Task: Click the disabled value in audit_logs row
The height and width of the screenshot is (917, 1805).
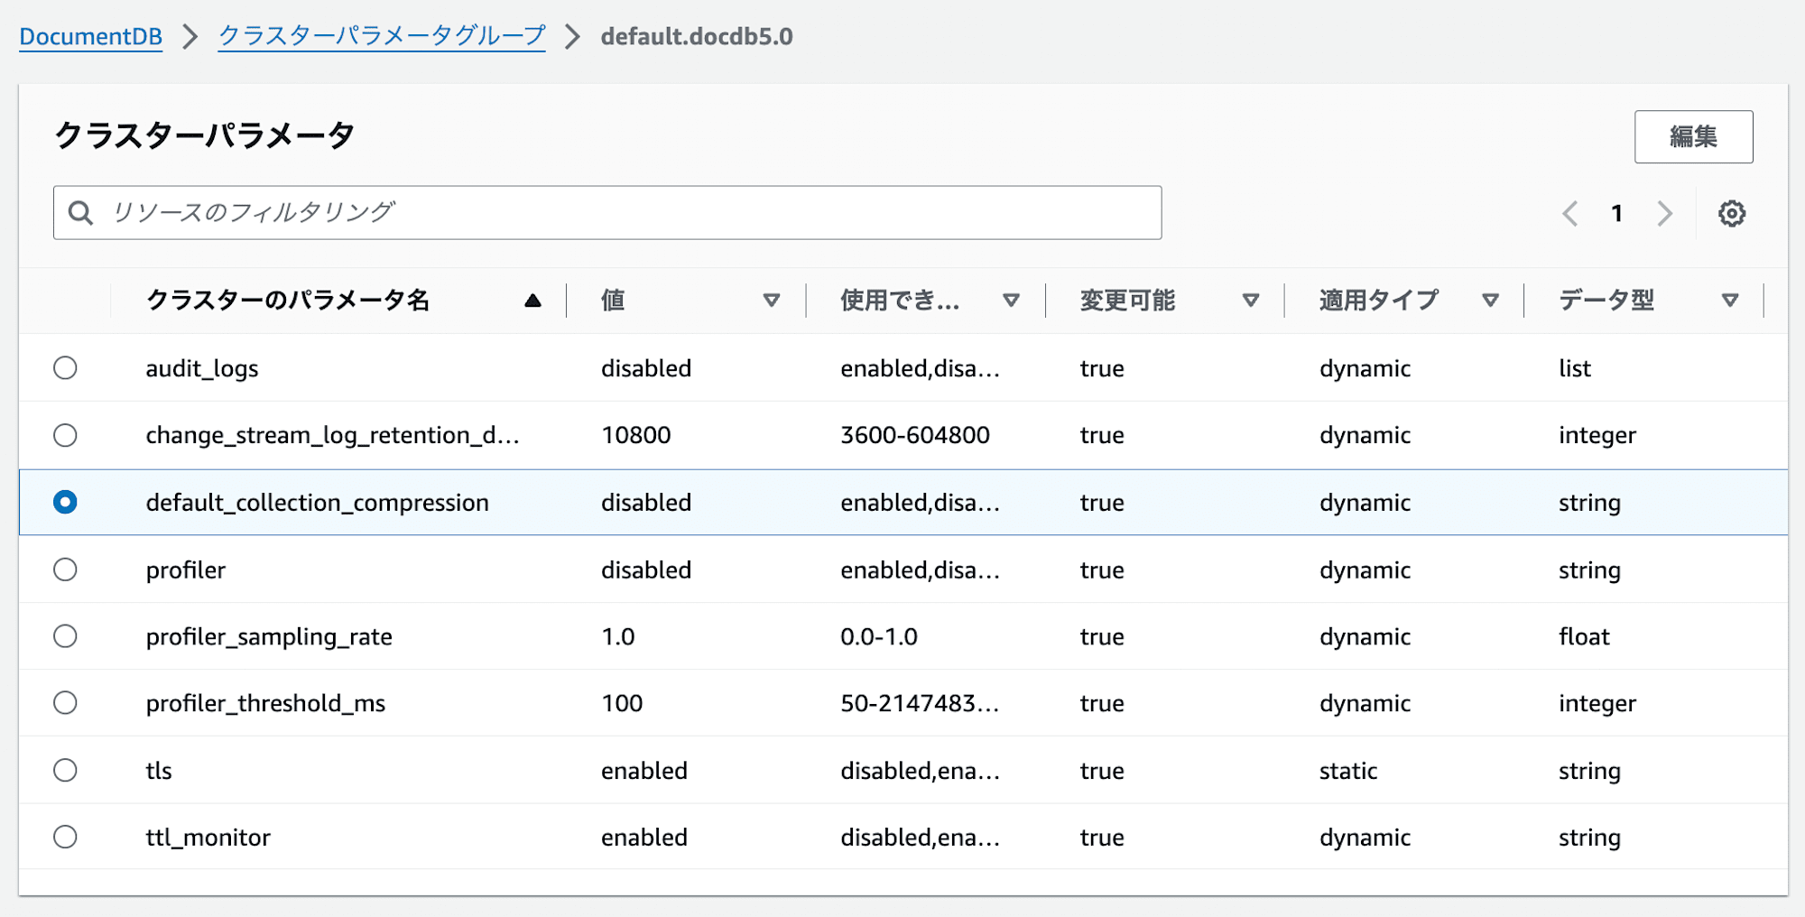Action: 646,368
